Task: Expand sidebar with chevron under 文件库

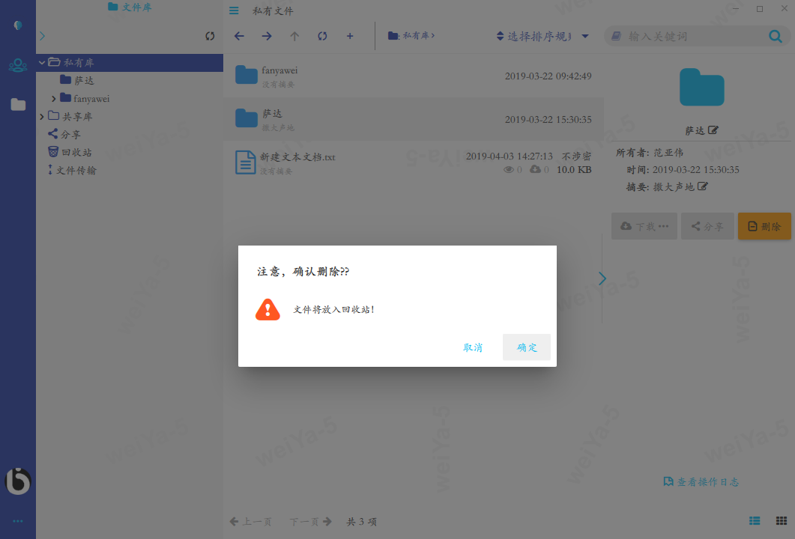Action: coord(43,36)
